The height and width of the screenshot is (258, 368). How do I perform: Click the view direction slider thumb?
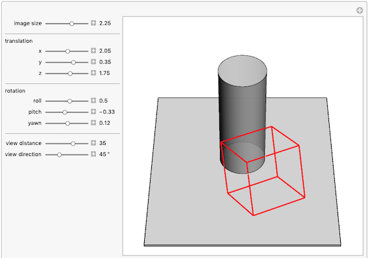(x=59, y=155)
